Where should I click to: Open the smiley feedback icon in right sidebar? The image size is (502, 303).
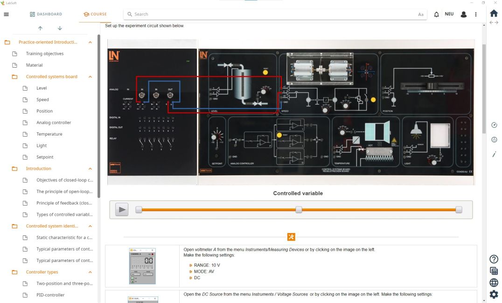tap(494, 139)
